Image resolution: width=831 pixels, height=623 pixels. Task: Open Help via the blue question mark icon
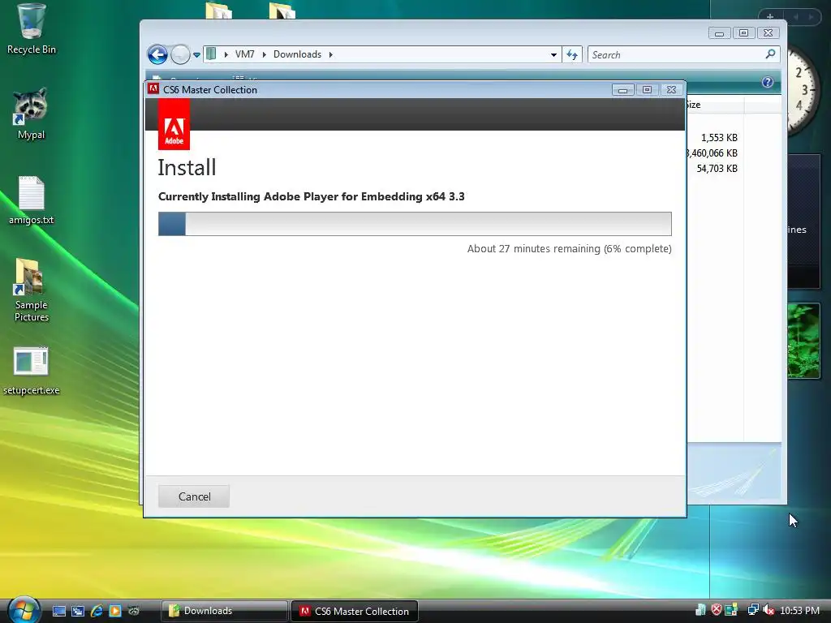pos(768,82)
